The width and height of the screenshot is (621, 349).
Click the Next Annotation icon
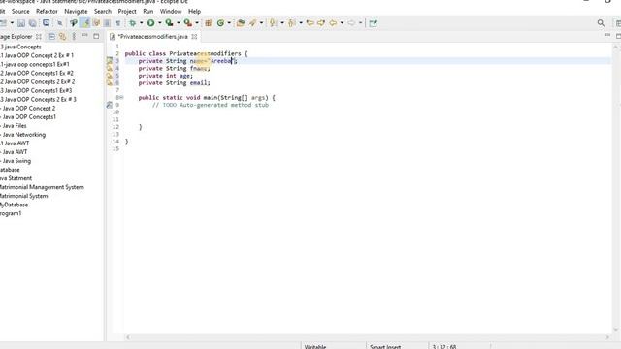tap(273, 23)
